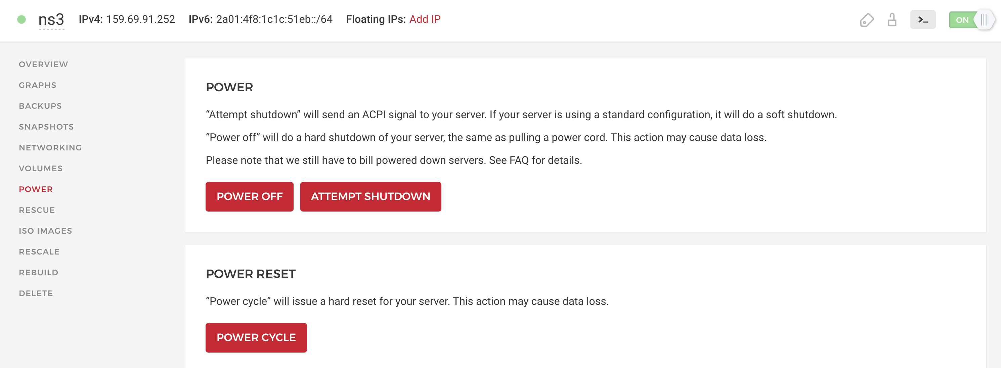Image resolution: width=1001 pixels, height=368 pixels.
Task: Click the Add IP link
Action: coord(425,19)
